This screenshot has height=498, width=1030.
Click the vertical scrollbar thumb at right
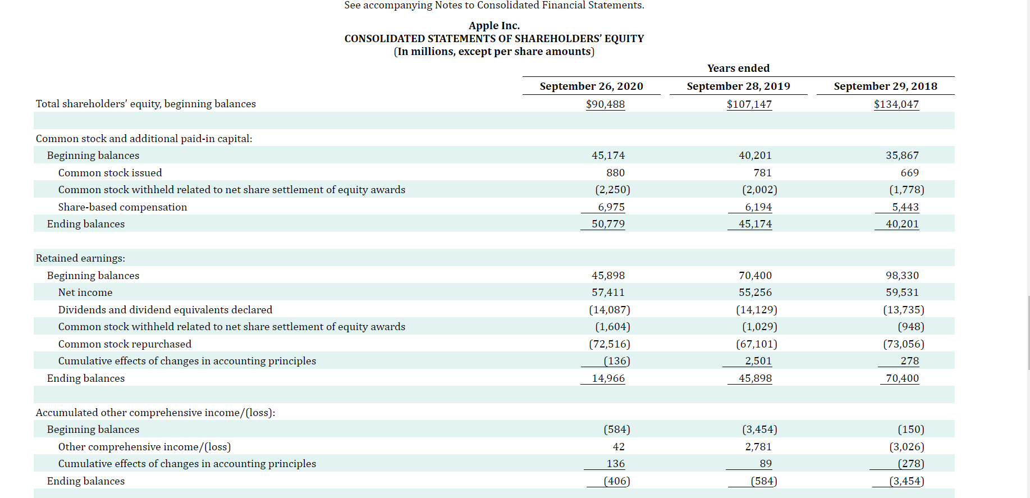pyautogui.click(x=1028, y=332)
